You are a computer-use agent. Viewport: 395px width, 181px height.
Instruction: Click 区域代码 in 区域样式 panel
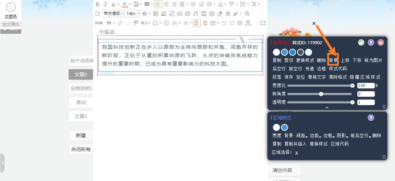point(339,144)
